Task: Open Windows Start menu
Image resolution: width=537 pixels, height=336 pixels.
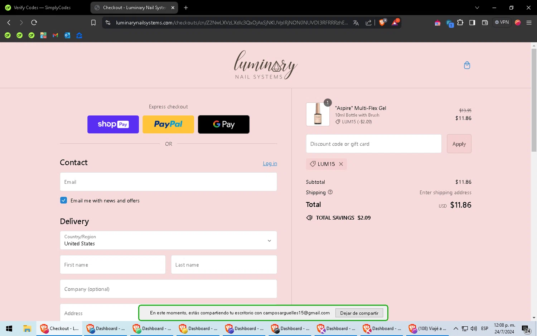Action: click(9, 328)
